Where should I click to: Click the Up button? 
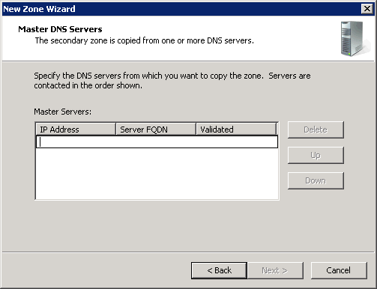click(x=316, y=155)
